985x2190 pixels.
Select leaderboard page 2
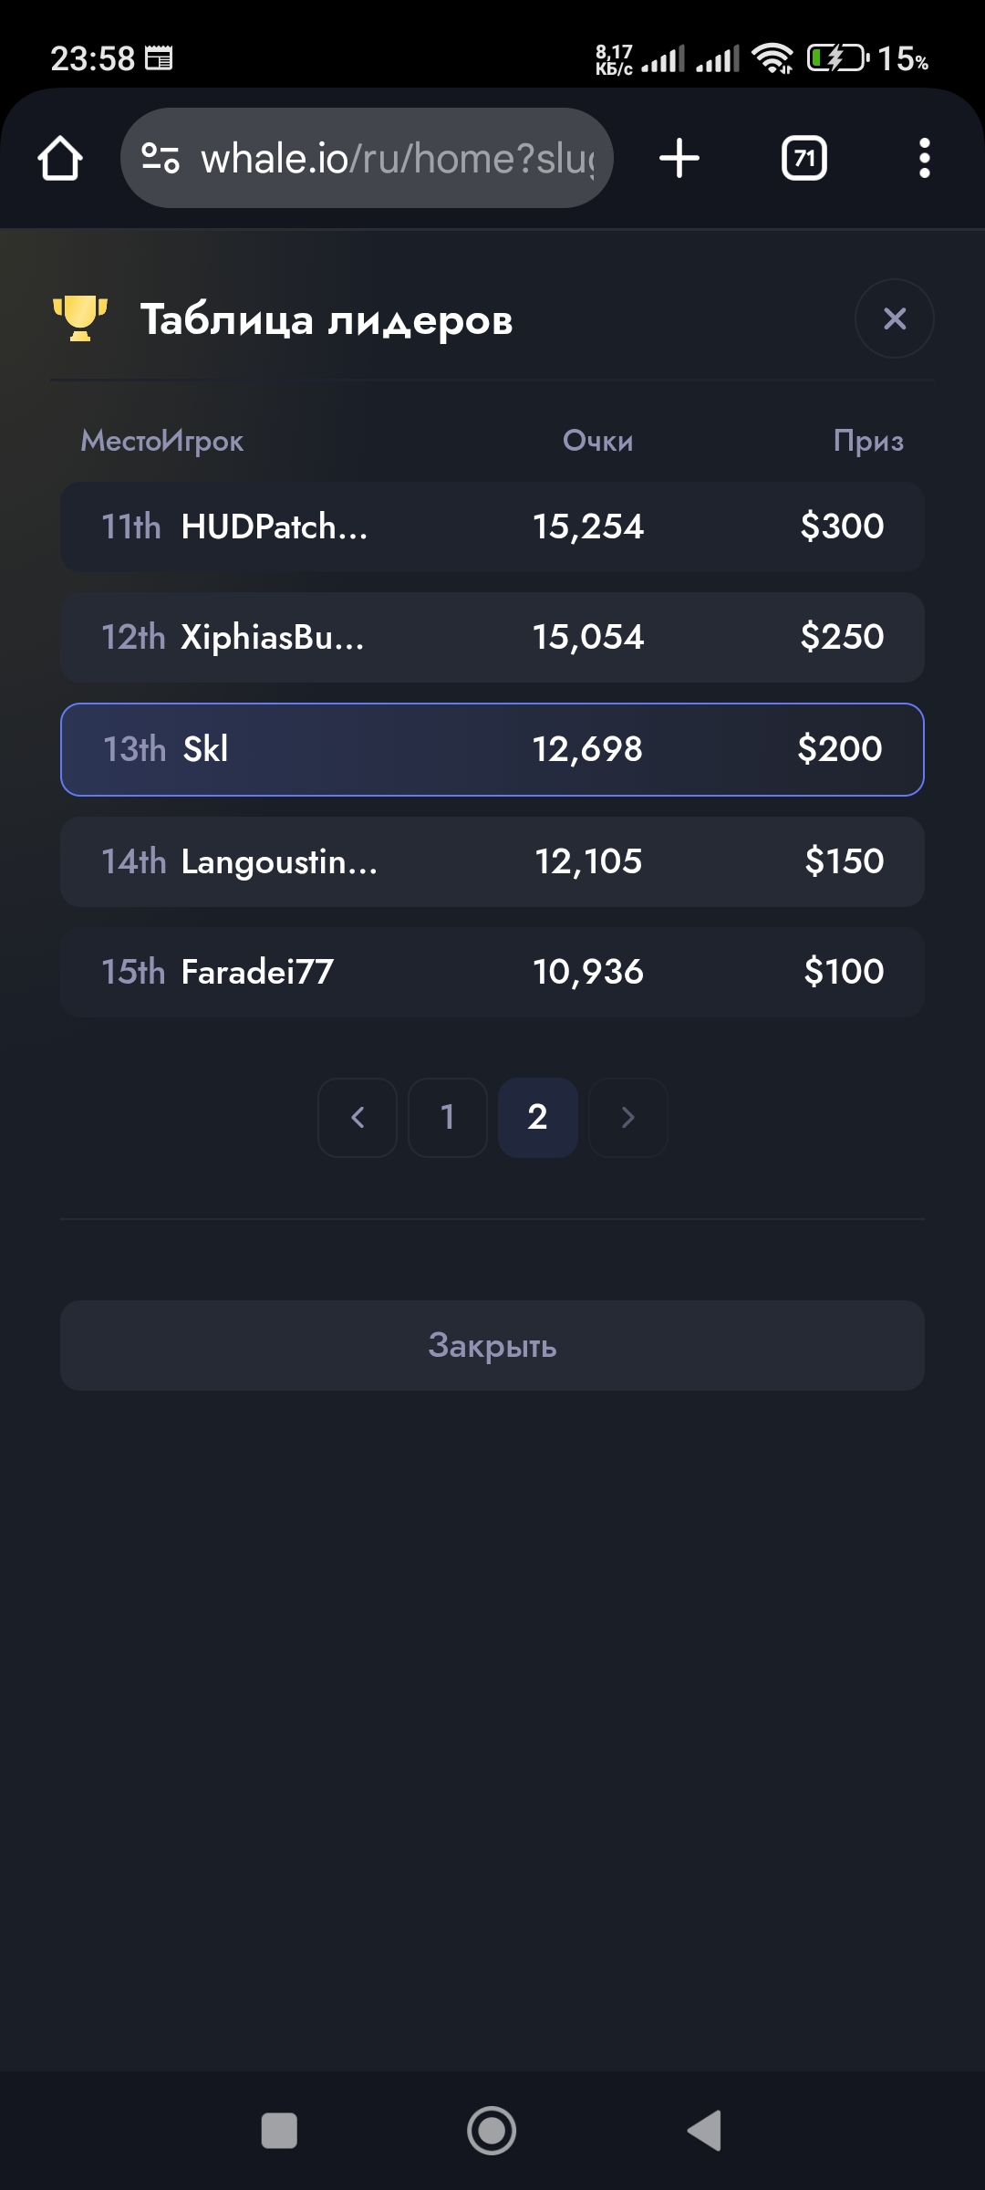(537, 1118)
